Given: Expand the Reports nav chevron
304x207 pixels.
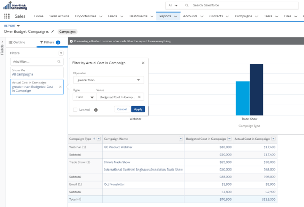Looking at the screenshot, I should pyautogui.click(x=176, y=16).
